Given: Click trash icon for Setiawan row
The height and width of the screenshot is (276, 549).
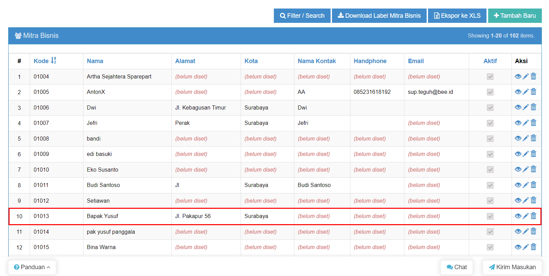Looking at the screenshot, I should tap(533, 201).
